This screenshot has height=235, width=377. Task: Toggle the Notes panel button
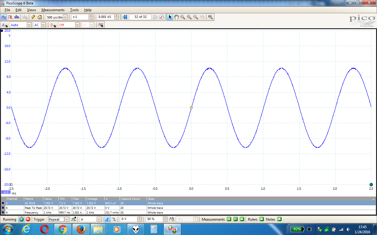pyautogui.click(x=279, y=219)
